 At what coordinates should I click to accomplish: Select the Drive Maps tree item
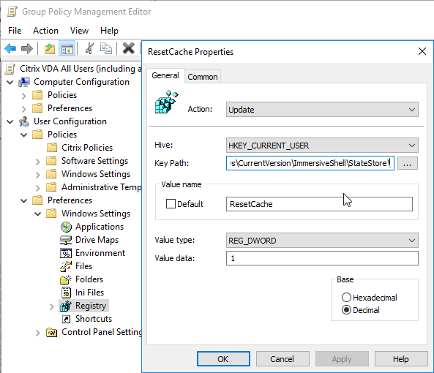(97, 240)
